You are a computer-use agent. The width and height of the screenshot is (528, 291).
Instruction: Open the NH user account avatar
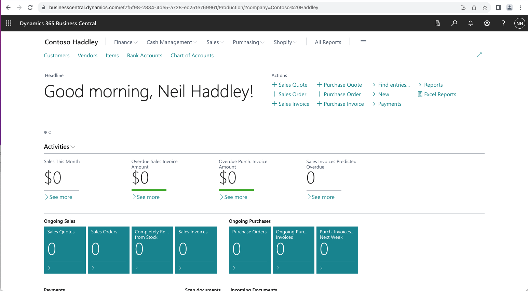519,23
